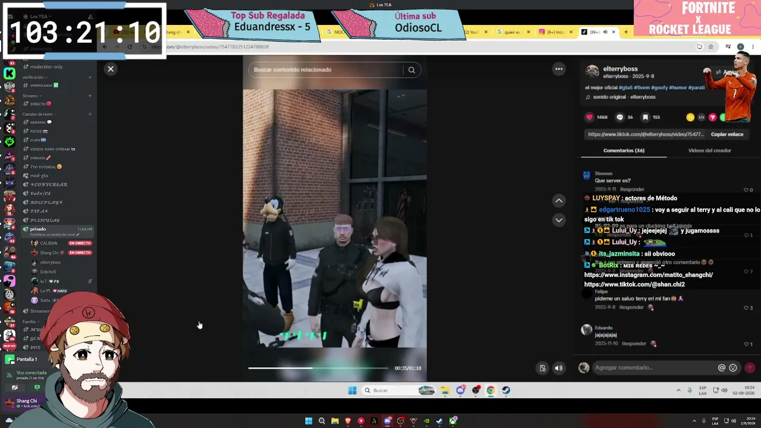Copy the video link with Copiar enlace

727,134
